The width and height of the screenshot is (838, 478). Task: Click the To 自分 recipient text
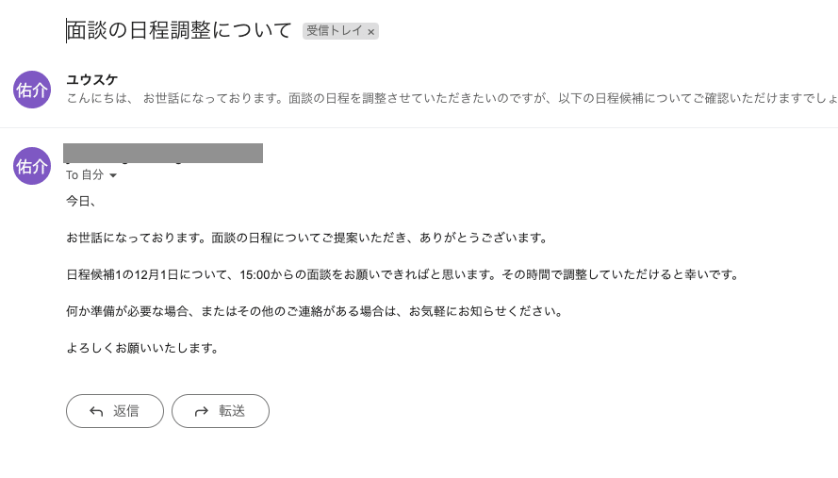click(x=85, y=175)
